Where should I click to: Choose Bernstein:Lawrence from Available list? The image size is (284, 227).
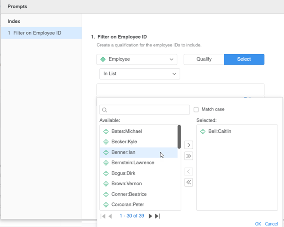pyautogui.click(x=133, y=163)
